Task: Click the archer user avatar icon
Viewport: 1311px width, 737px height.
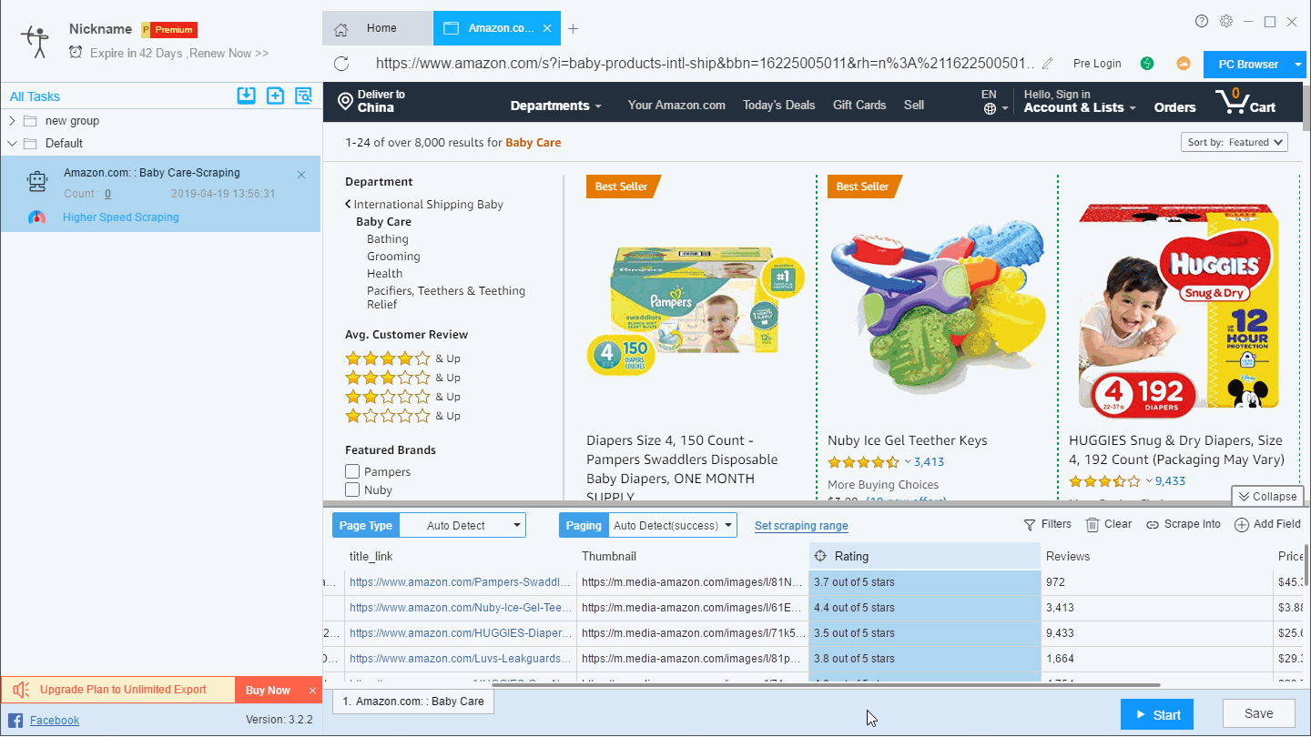Action: tap(36, 42)
